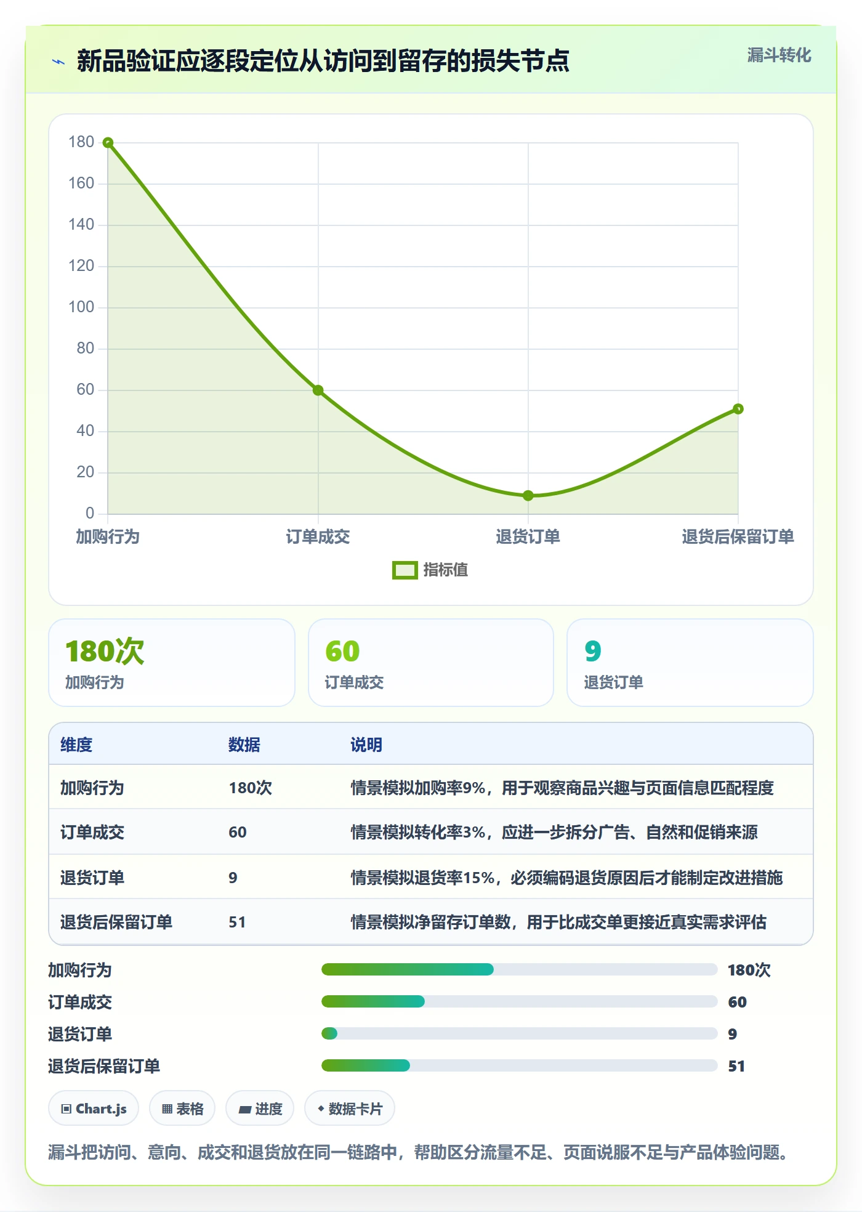Click the value 51 beside the progress bars
This screenshot has height=1212, width=862.
(736, 1066)
